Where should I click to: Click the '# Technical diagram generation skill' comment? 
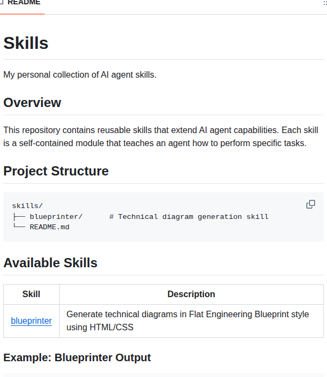click(189, 217)
